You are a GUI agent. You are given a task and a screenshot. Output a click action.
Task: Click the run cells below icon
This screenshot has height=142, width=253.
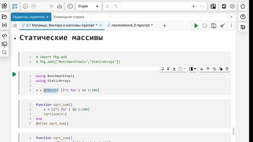[174, 69]
